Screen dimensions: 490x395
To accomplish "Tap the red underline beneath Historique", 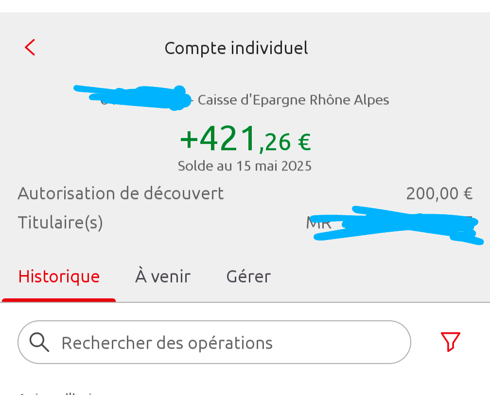I will pyautogui.click(x=59, y=300).
